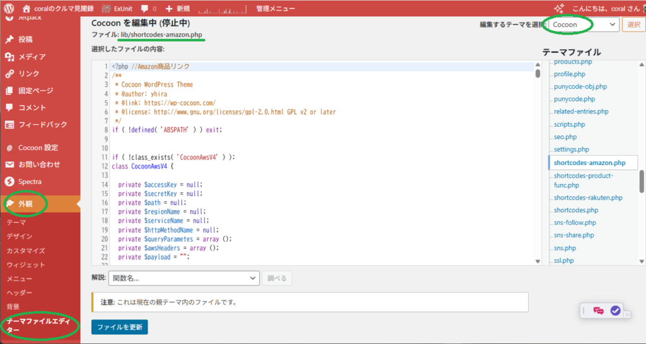646x344 pixels.
Task: Open the ExUnit admin bar item
Action: (x=117, y=8)
